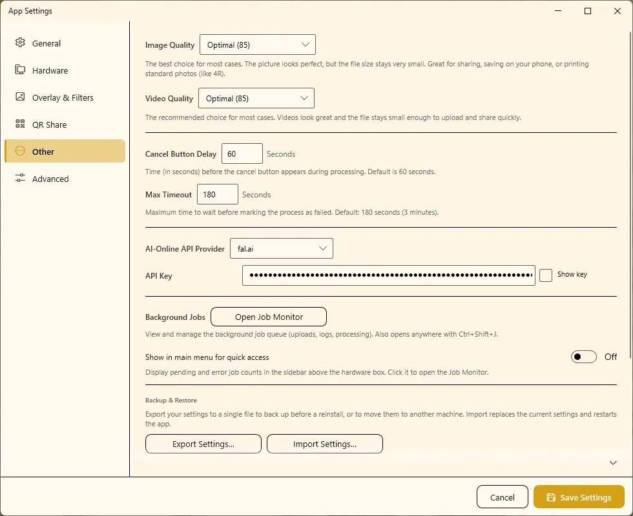Open Advanced settings tab

pyautogui.click(x=65, y=178)
